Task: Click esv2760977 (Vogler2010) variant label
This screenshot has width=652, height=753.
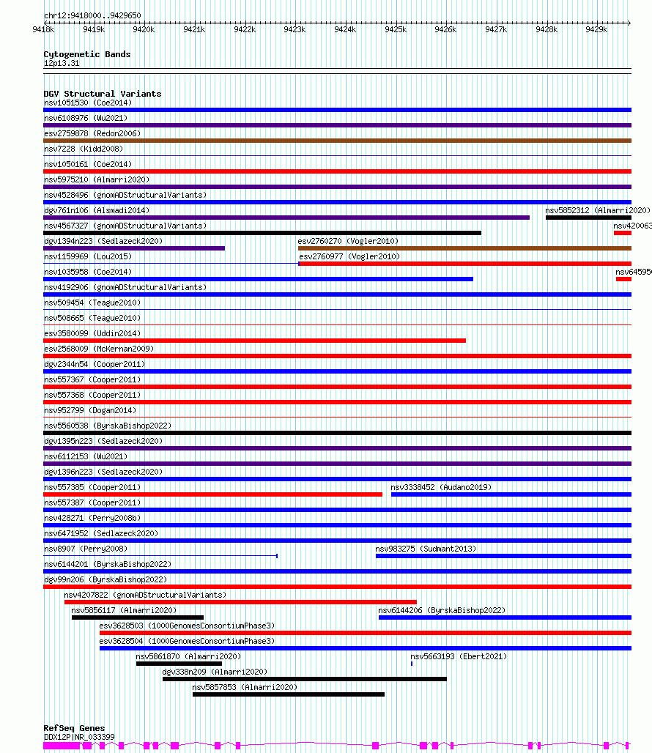Action: [x=349, y=256]
